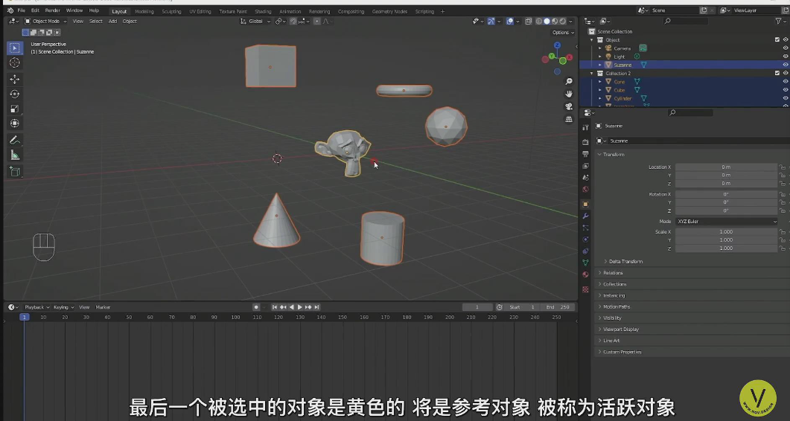Choose the Scale tool
The height and width of the screenshot is (421, 790).
coord(14,109)
